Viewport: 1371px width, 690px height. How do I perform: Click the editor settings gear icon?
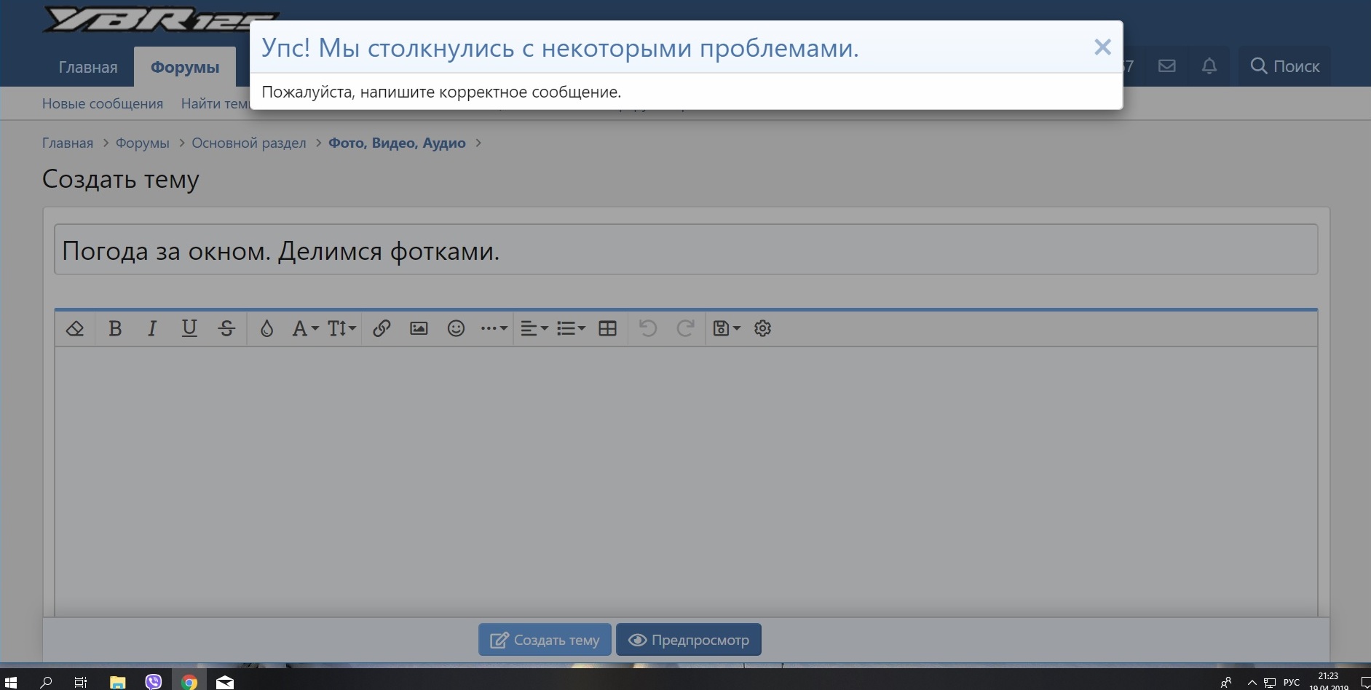(x=762, y=329)
